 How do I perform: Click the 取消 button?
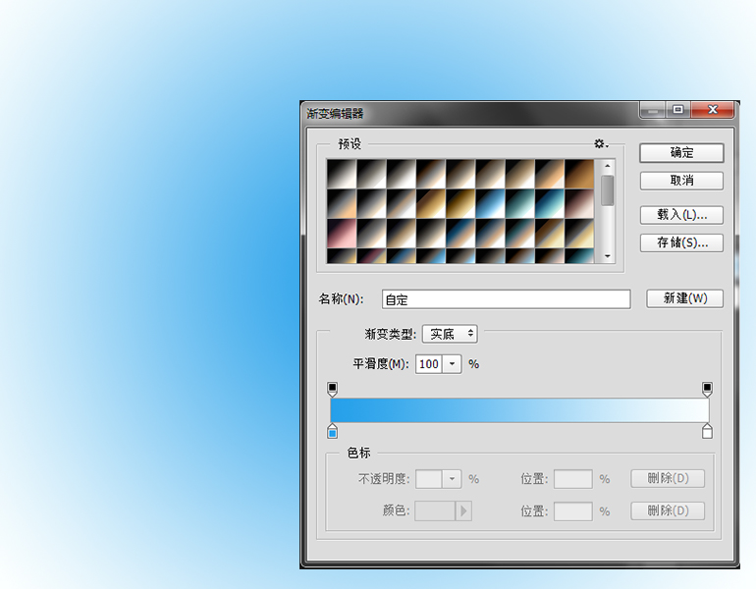click(681, 181)
